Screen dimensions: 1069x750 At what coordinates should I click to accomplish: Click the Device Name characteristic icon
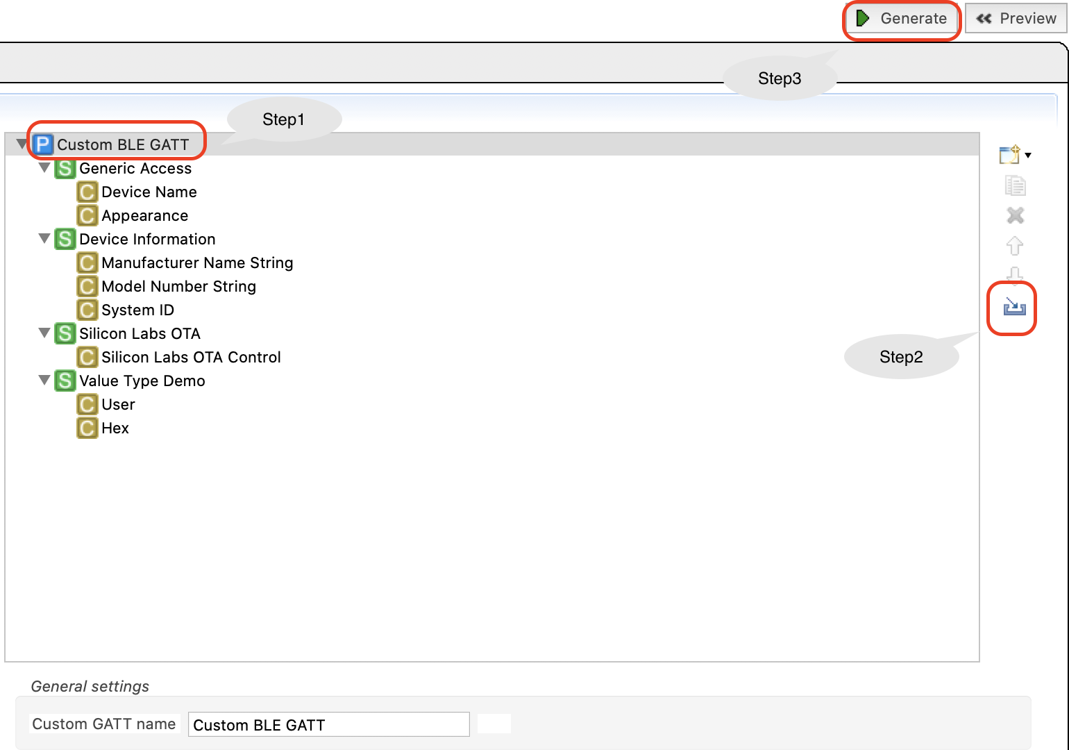click(87, 192)
